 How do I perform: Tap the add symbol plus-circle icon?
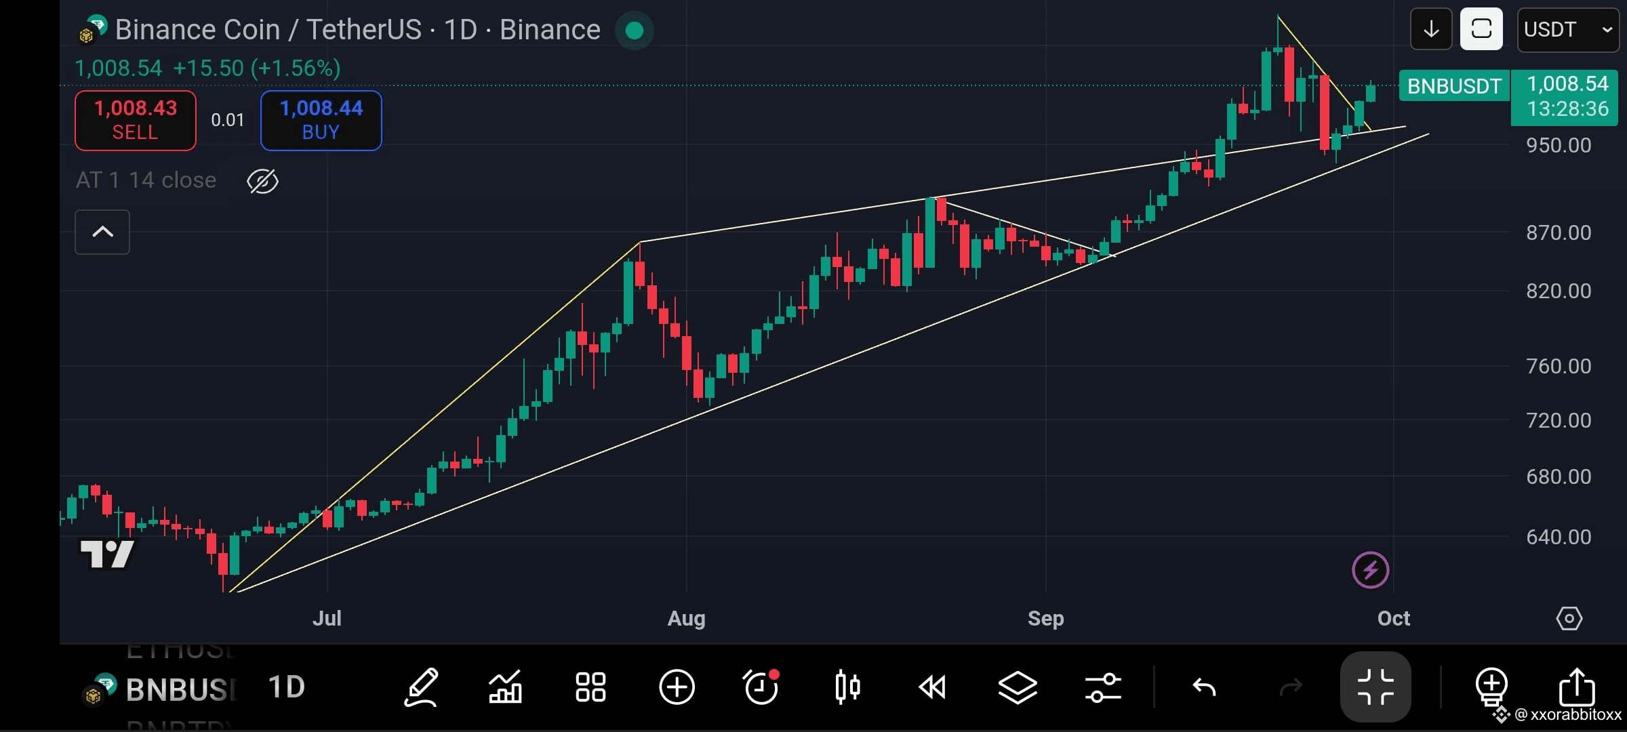point(677,687)
